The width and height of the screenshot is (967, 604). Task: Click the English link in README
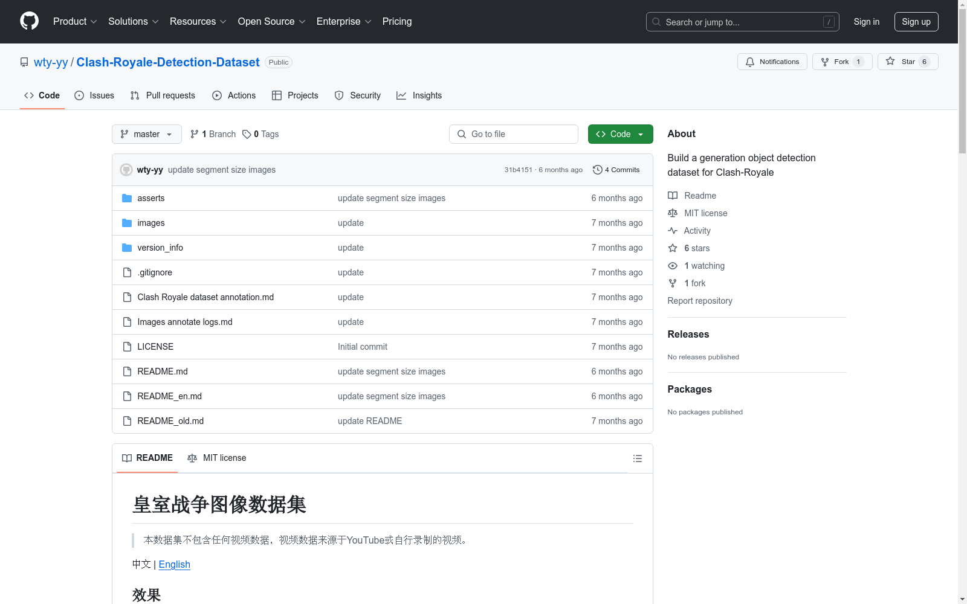[x=174, y=564]
